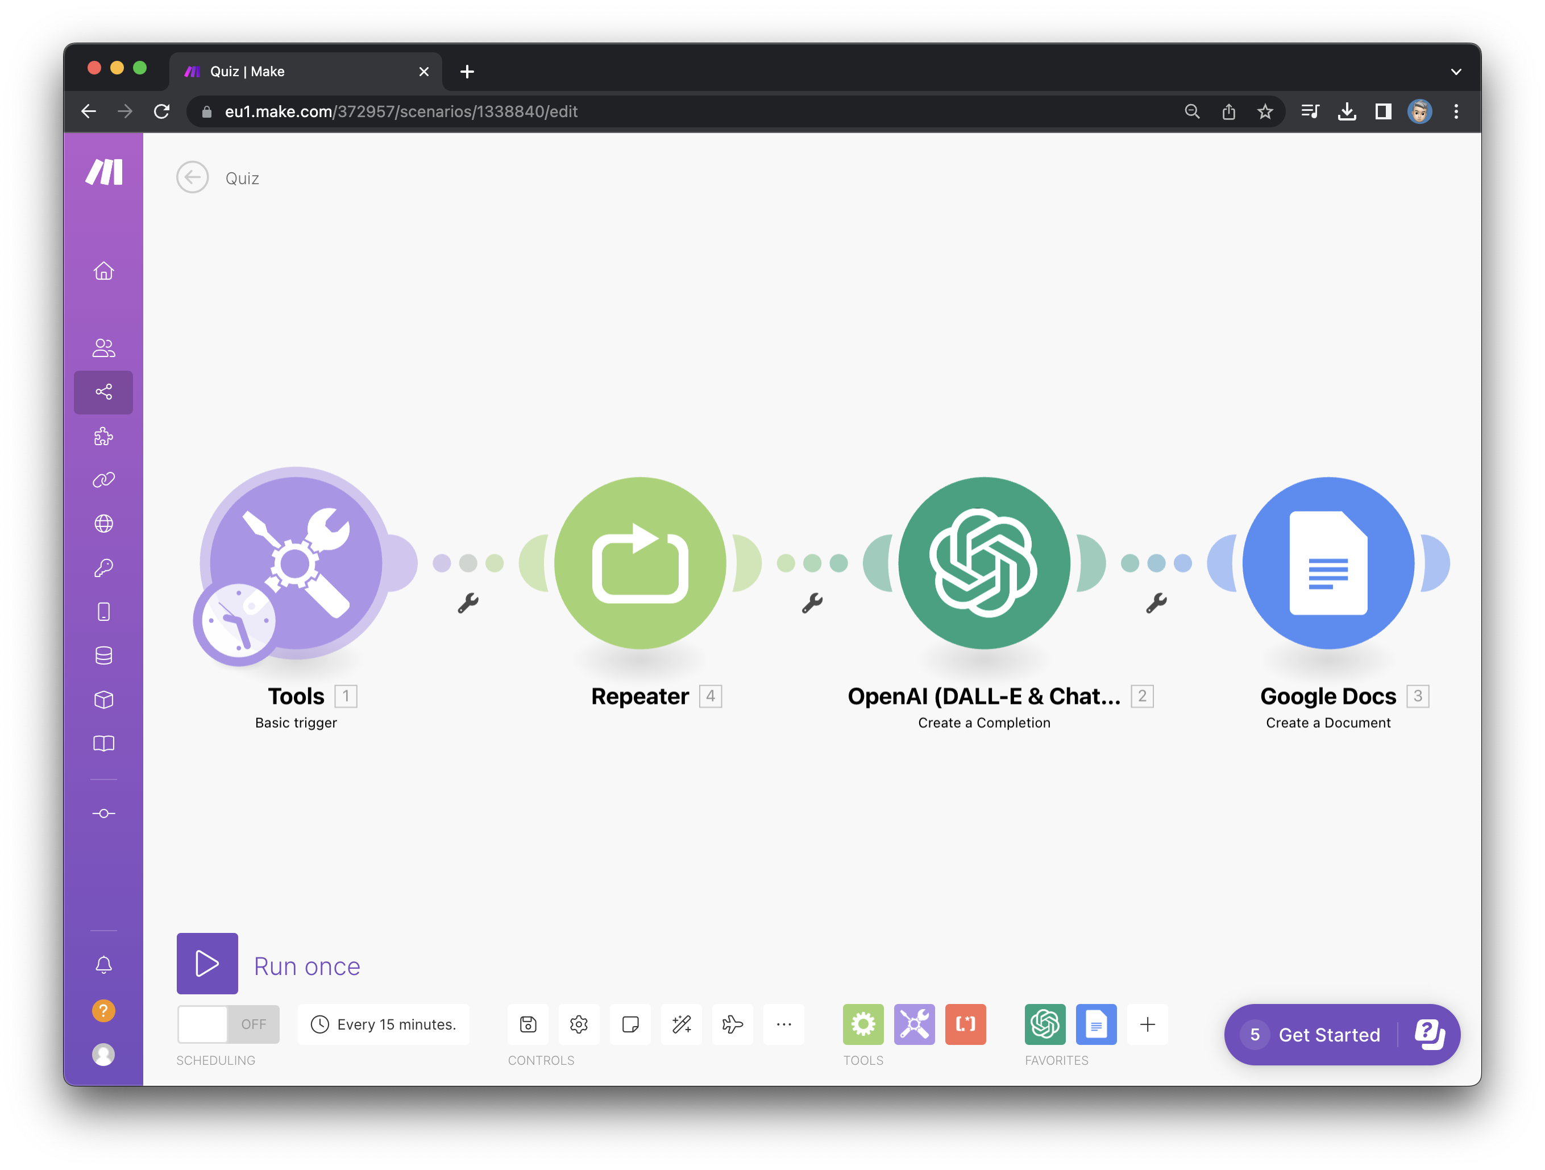This screenshot has height=1170, width=1545.
Task: Select the Repeater module
Action: [x=640, y=563]
